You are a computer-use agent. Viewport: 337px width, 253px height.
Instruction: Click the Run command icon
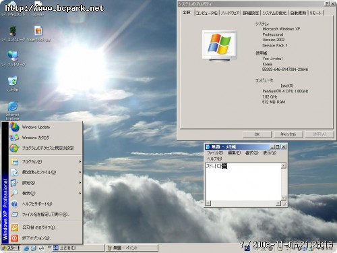(15, 215)
